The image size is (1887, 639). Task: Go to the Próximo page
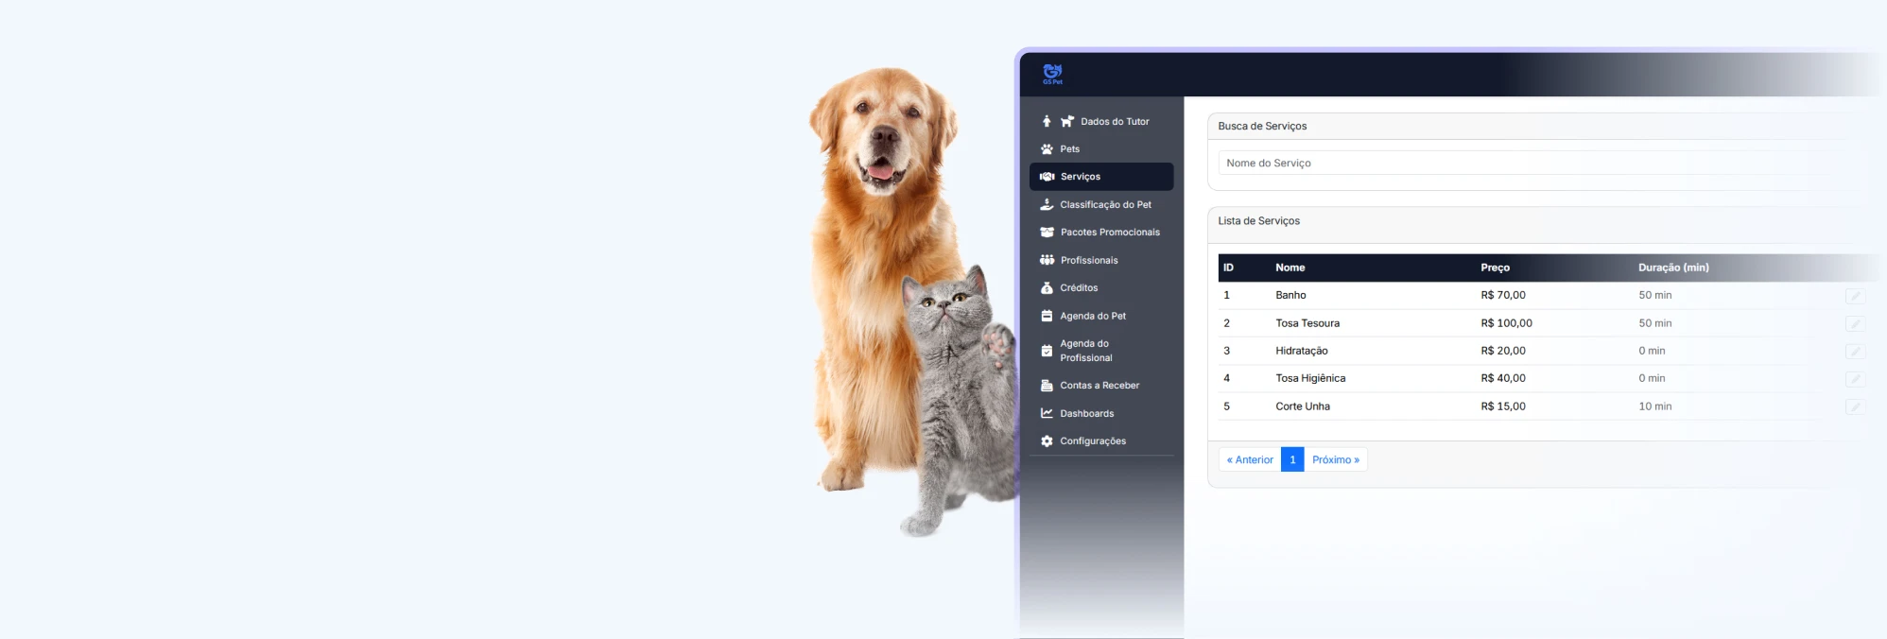tap(1336, 459)
